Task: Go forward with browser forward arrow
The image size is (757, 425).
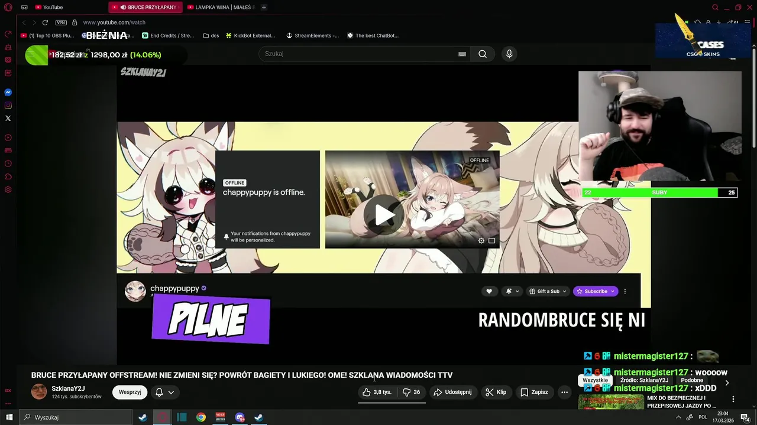Action: click(34, 22)
